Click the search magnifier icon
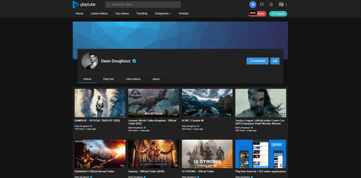 tap(108, 4)
